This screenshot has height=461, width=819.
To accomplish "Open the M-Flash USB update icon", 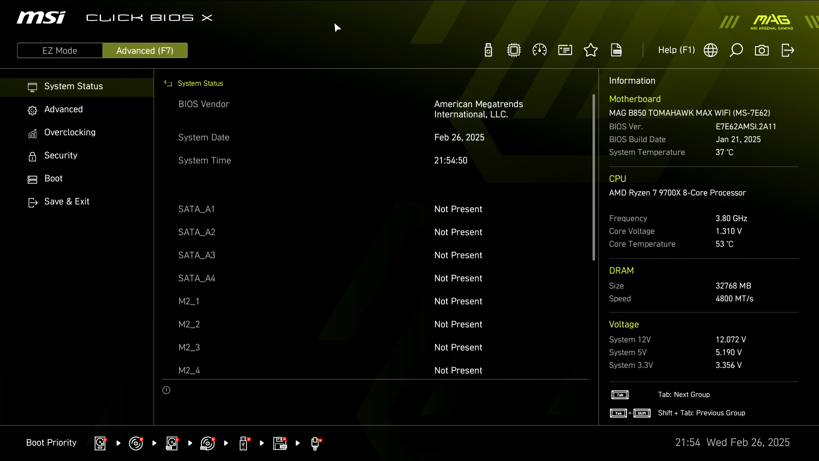I will (488, 50).
